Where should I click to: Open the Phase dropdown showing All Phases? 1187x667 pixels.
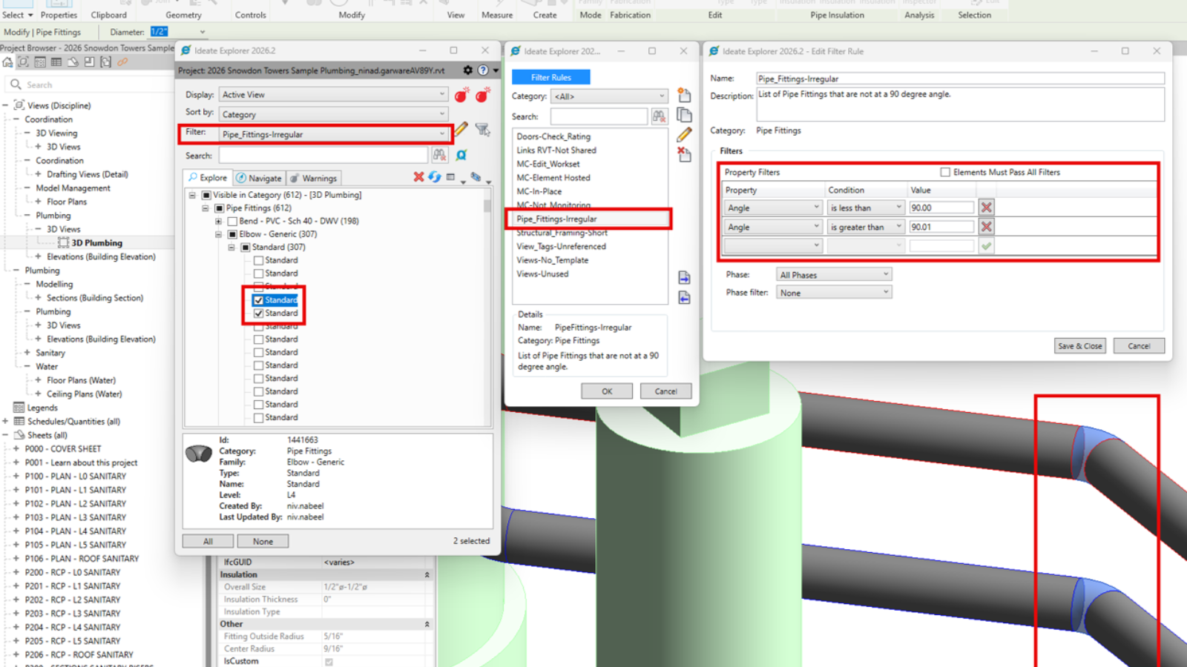point(832,274)
